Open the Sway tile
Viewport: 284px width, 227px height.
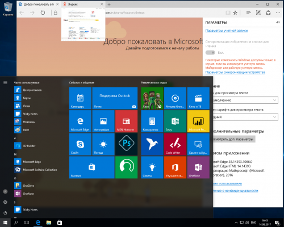click(175, 121)
